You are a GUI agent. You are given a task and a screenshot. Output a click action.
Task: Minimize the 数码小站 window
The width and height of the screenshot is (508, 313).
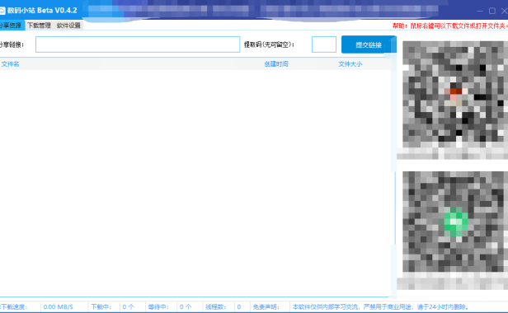(x=480, y=11)
